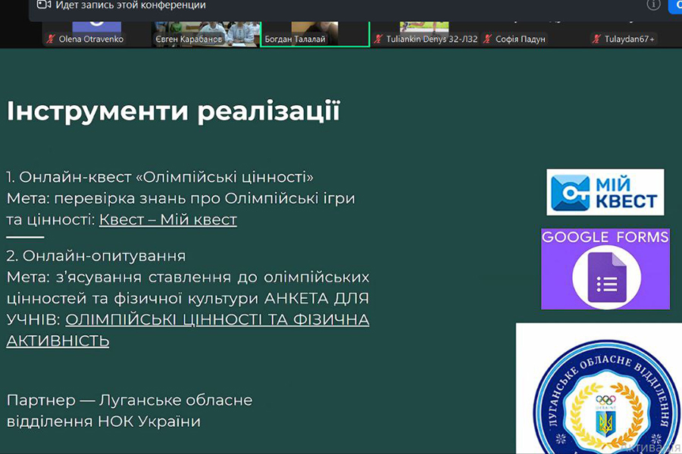Click 'відділення НОК України' text

pyautogui.click(x=104, y=421)
